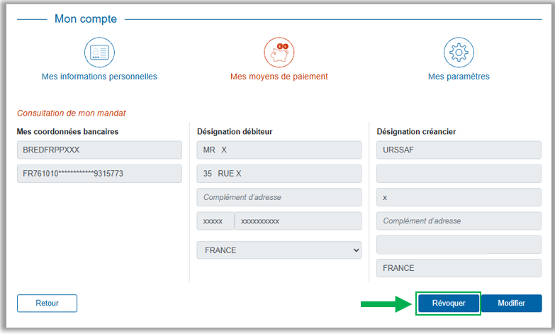Click the Retour button
Screen dimensions: 555x334
[x=47, y=304]
